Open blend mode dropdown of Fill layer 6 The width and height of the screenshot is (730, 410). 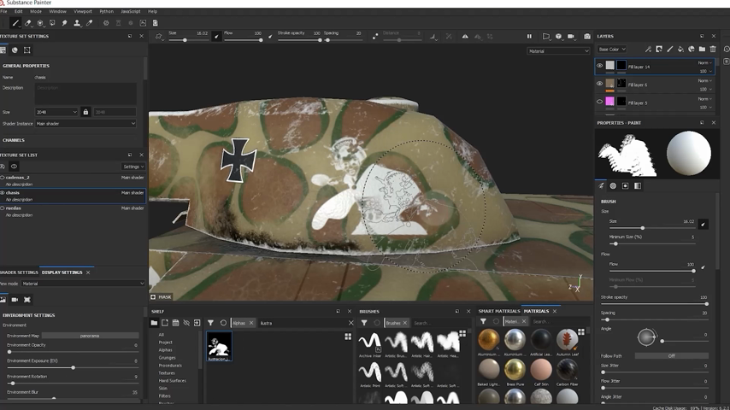pyautogui.click(x=705, y=81)
